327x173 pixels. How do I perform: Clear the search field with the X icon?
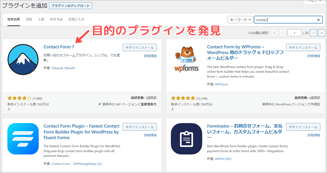[x=319, y=20]
